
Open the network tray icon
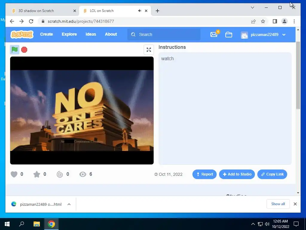tap(260, 224)
